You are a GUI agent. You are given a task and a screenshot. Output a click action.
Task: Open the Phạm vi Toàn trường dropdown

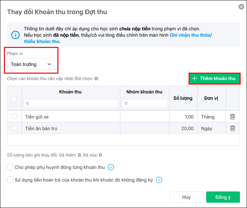pos(31,64)
